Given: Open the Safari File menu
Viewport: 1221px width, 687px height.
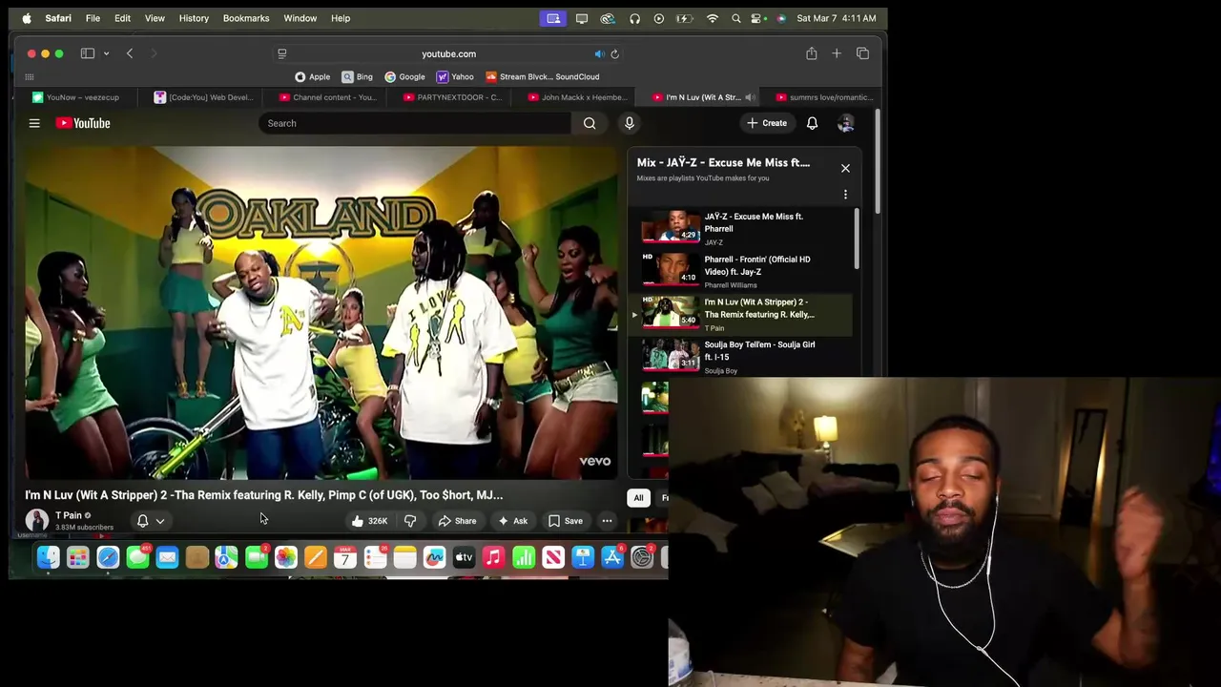Looking at the screenshot, I should (x=93, y=18).
